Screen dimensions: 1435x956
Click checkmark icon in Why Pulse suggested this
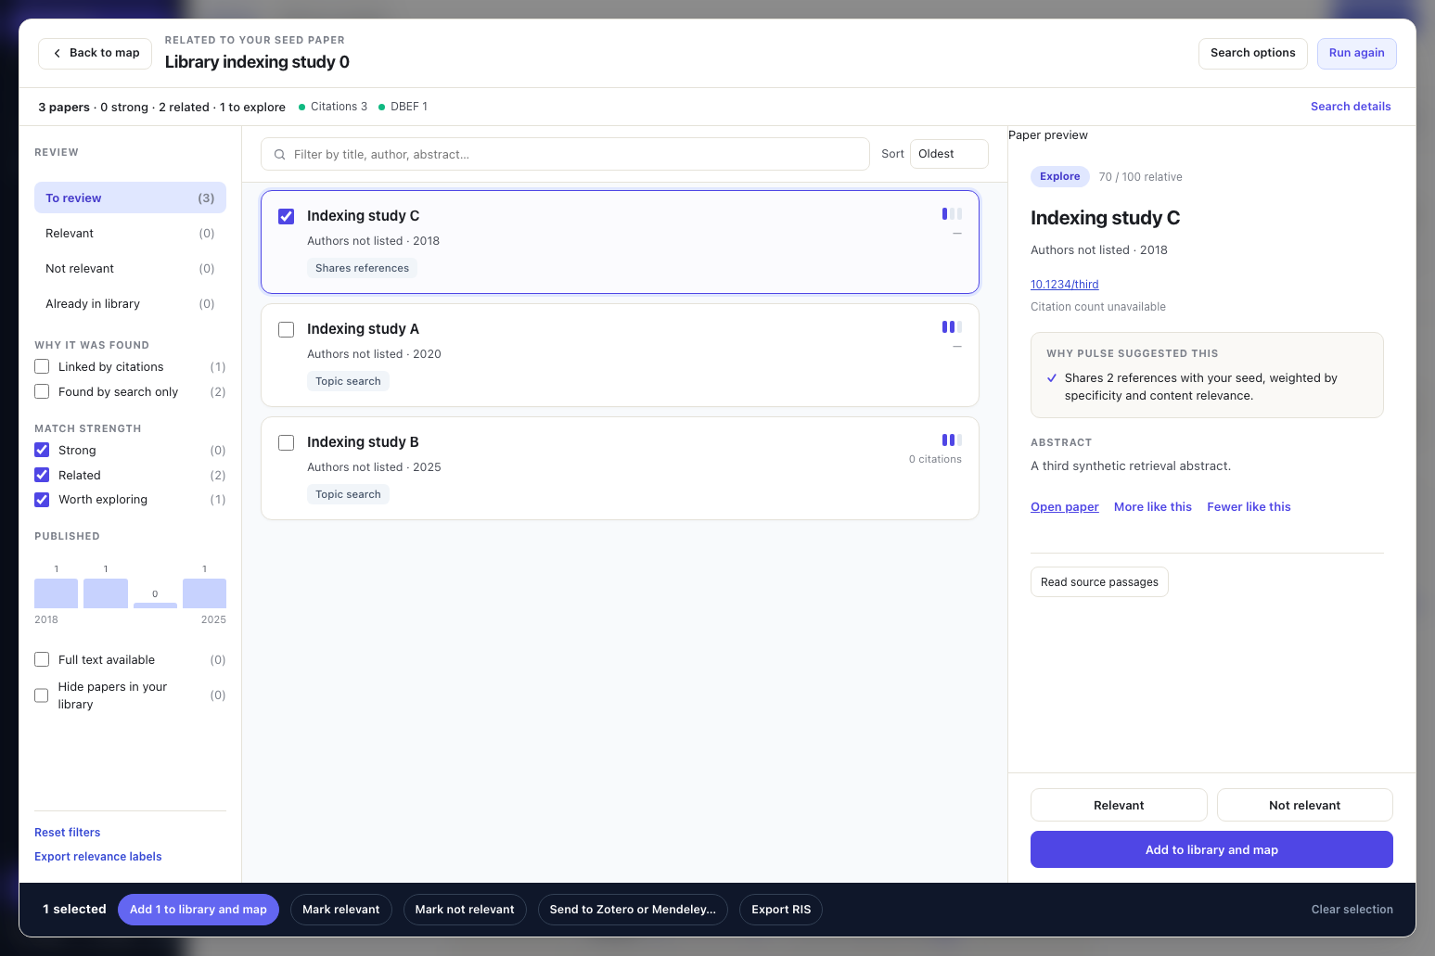coord(1052,378)
